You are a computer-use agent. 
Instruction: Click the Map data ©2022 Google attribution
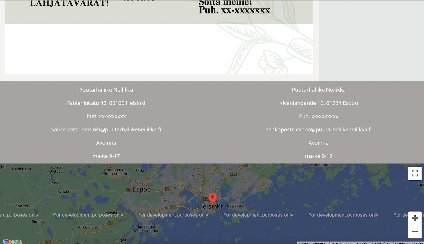coord(349,243)
